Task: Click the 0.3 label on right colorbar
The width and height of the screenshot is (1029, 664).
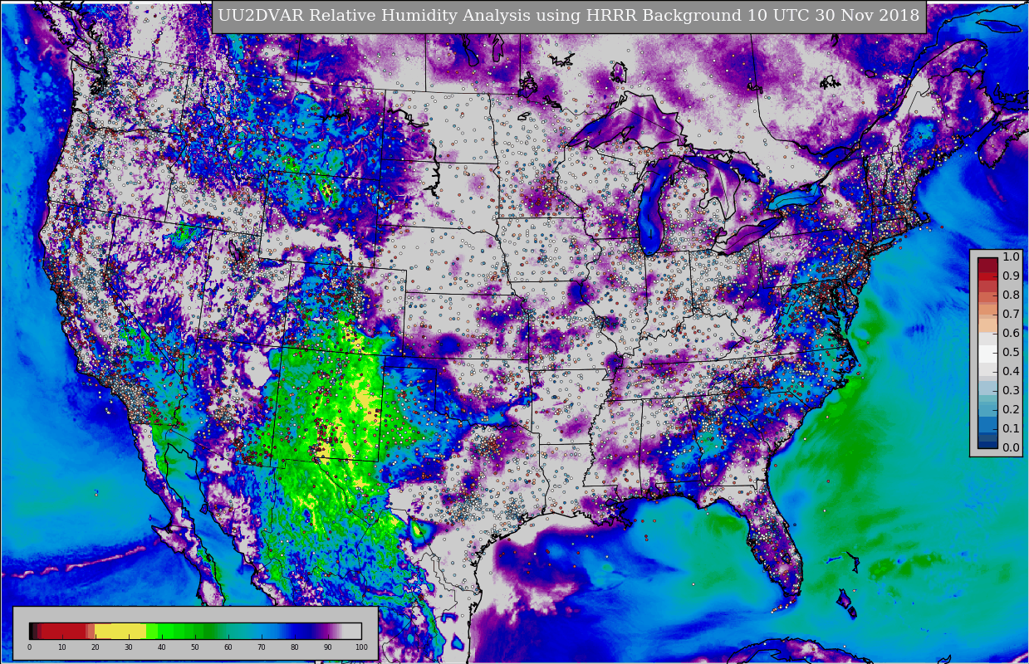Action: tap(1011, 390)
